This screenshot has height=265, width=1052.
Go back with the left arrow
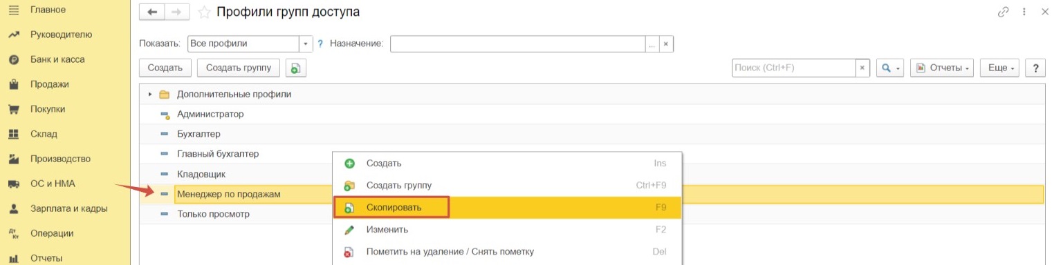(x=152, y=12)
